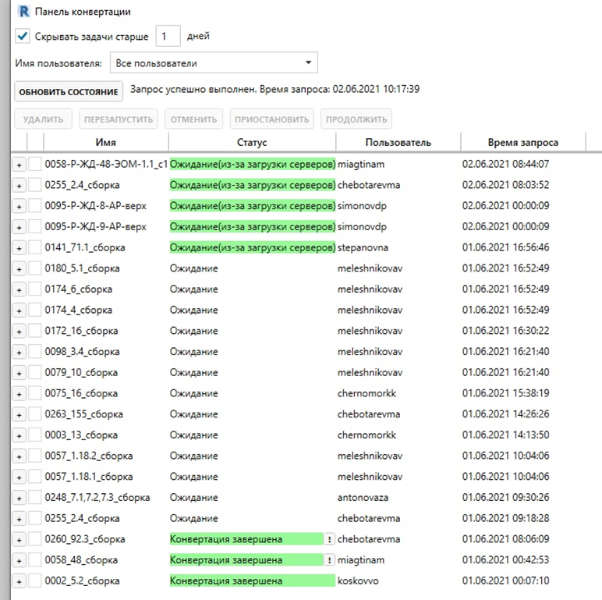Sort by the 'Статус' column header
The width and height of the screenshot is (602, 600).
251,142
